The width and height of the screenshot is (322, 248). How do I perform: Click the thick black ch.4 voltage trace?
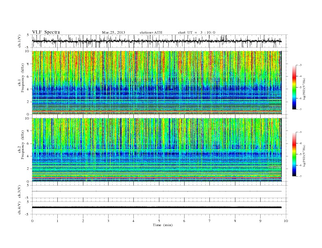coord(157,207)
